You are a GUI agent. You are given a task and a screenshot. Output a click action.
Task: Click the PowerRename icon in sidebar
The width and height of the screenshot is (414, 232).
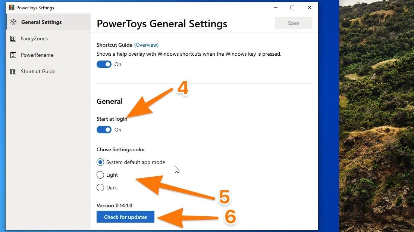click(13, 55)
